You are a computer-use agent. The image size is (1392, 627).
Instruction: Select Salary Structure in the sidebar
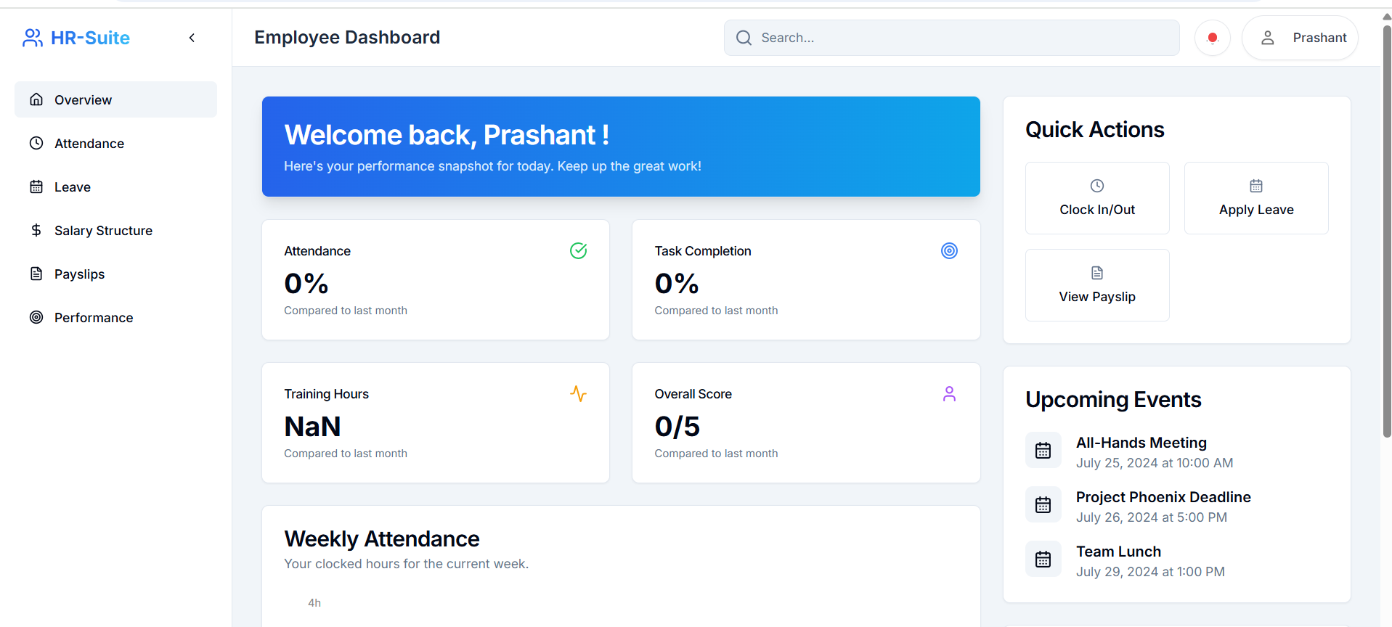click(115, 230)
